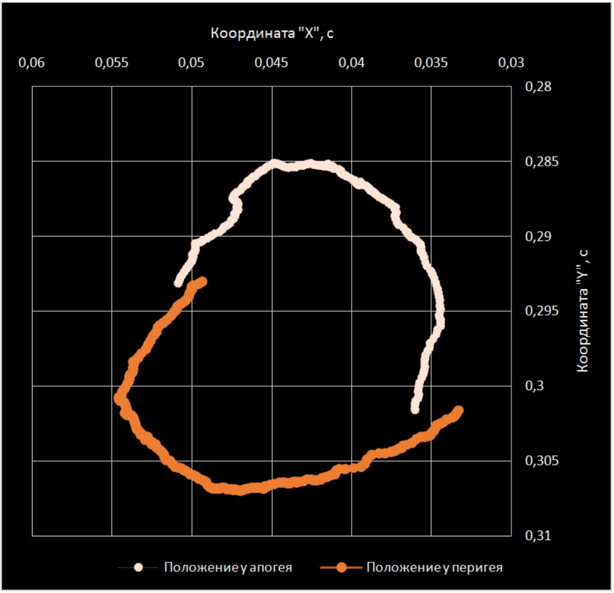Select the "Положение у апогея" legend label
Viewport: 614px width, 593px height.
pos(227,567)
